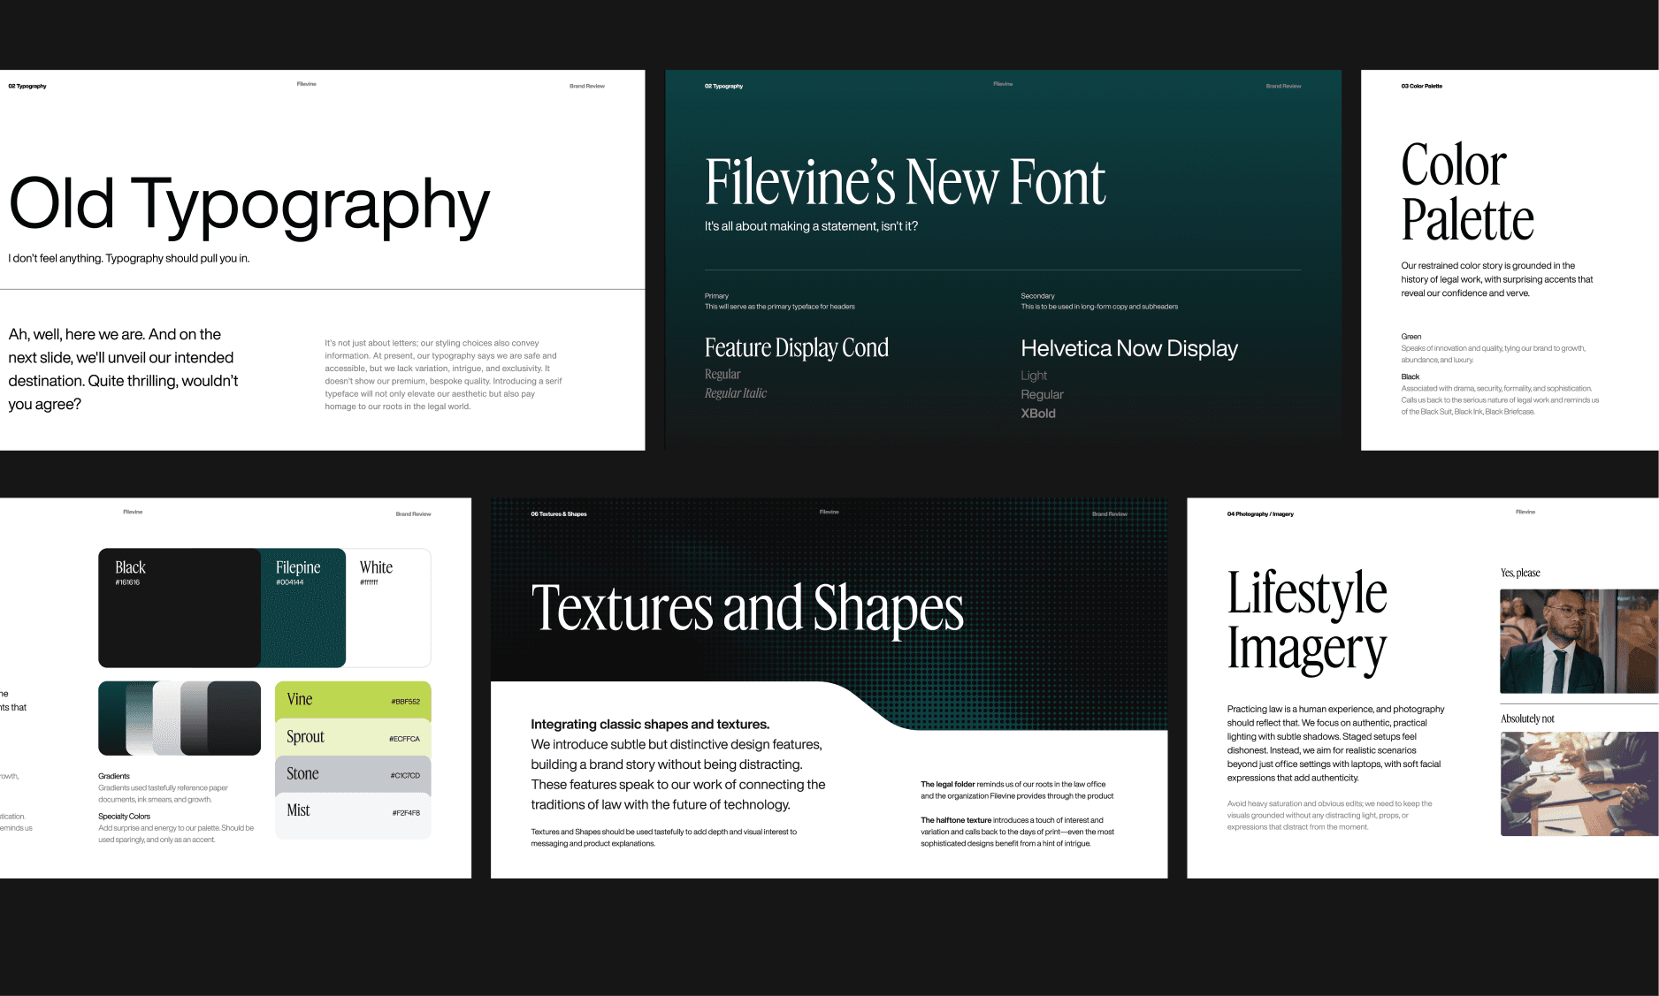Select the 'Regular Italic' style sample
This screenshot has height=996, width=1659.
tap(736, 393)
